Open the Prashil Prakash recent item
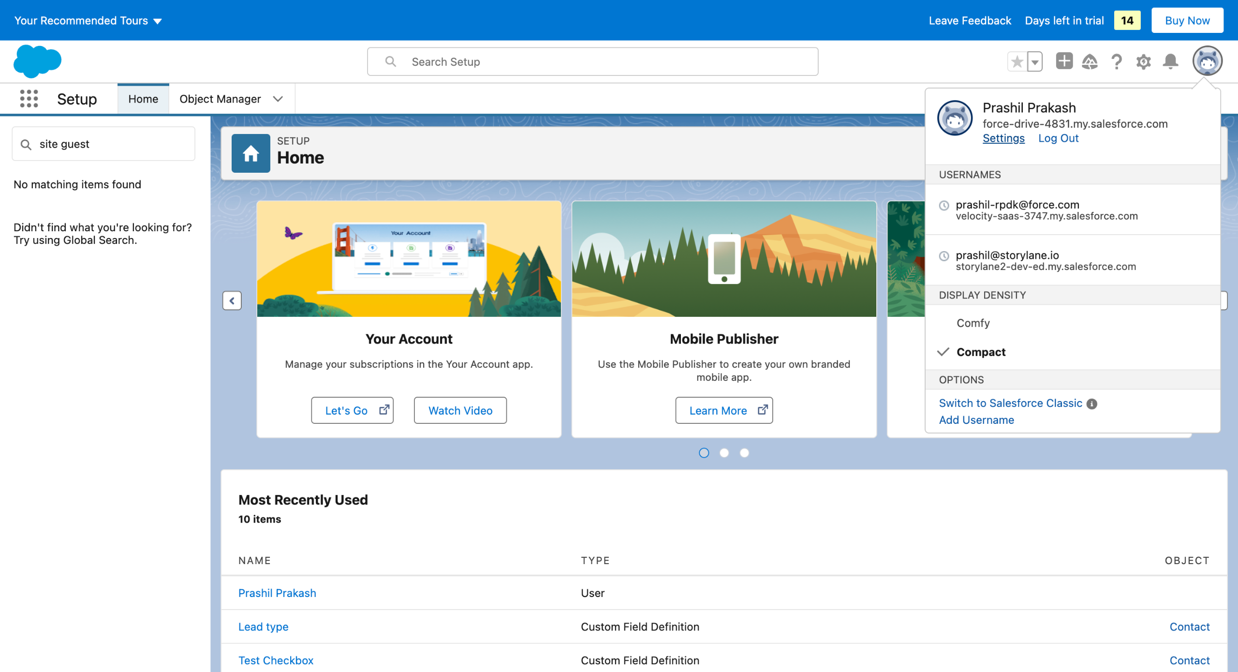 pos(277,593)
